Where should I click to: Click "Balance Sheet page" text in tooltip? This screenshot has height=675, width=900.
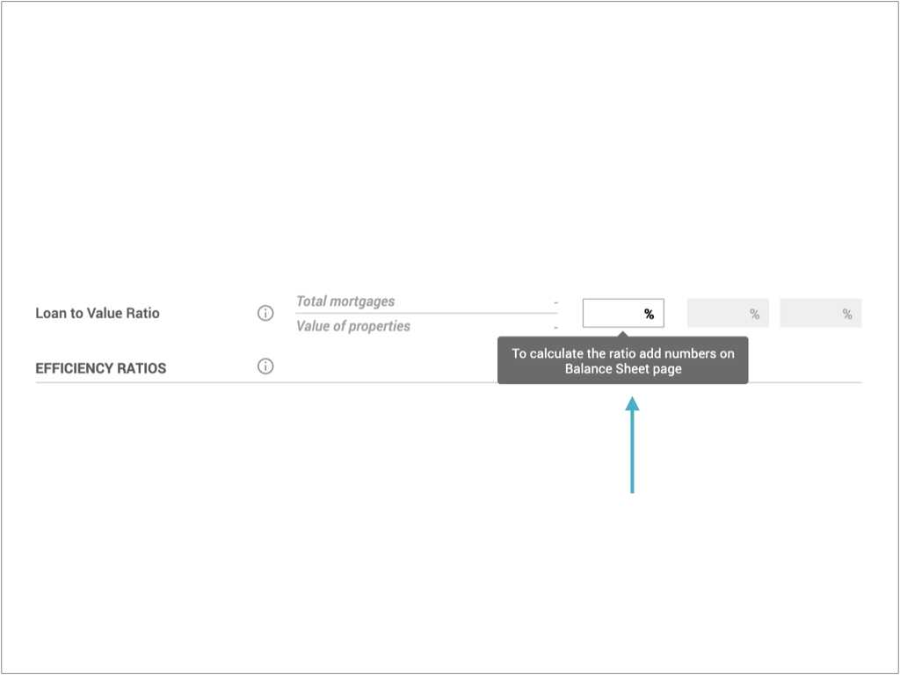tap(623, 368)
